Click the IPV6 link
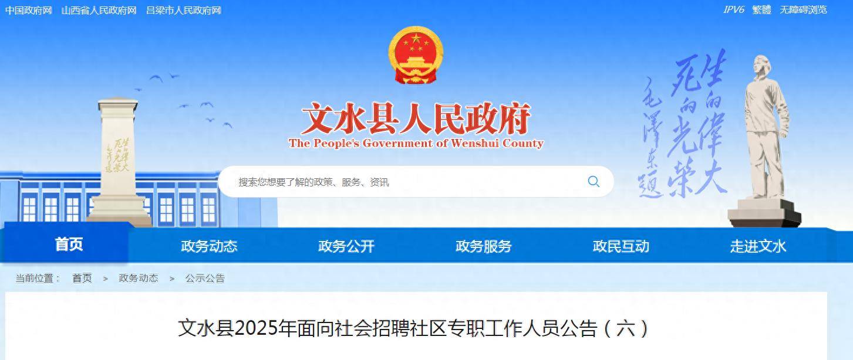This screenshot has width=853, height=360. pyautogui.click(x=733, y=10)
